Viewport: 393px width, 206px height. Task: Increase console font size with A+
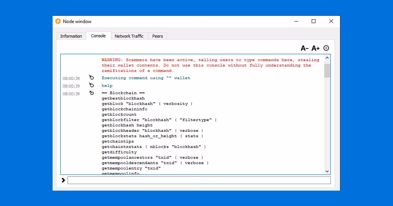[x=315, y=48]
